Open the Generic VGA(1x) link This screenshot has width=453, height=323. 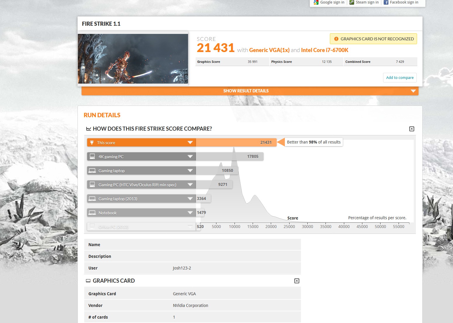tap(269, 50)
